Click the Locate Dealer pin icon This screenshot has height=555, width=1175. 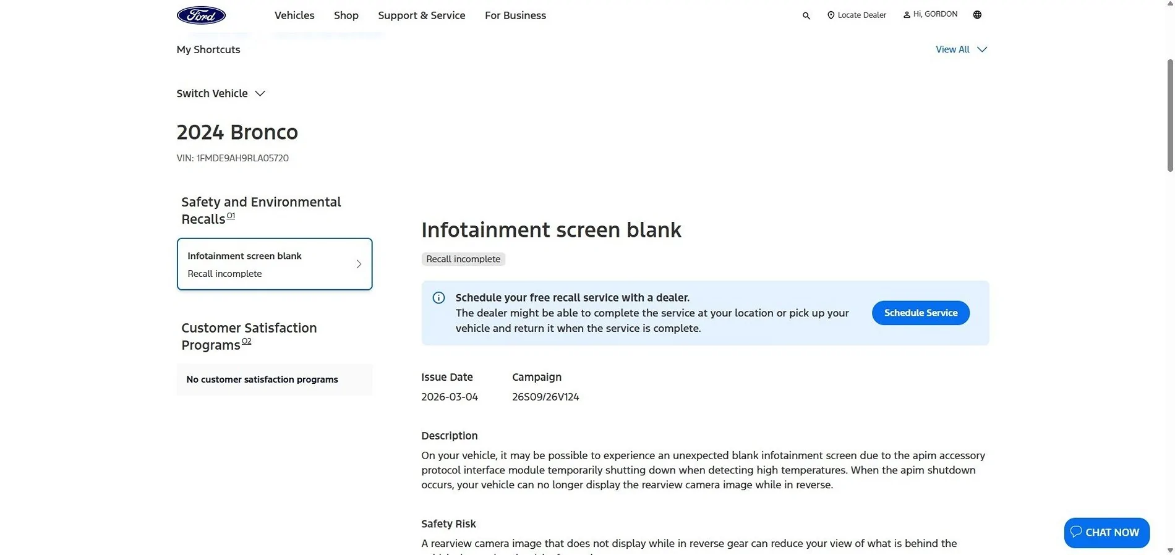pos(831,15)
